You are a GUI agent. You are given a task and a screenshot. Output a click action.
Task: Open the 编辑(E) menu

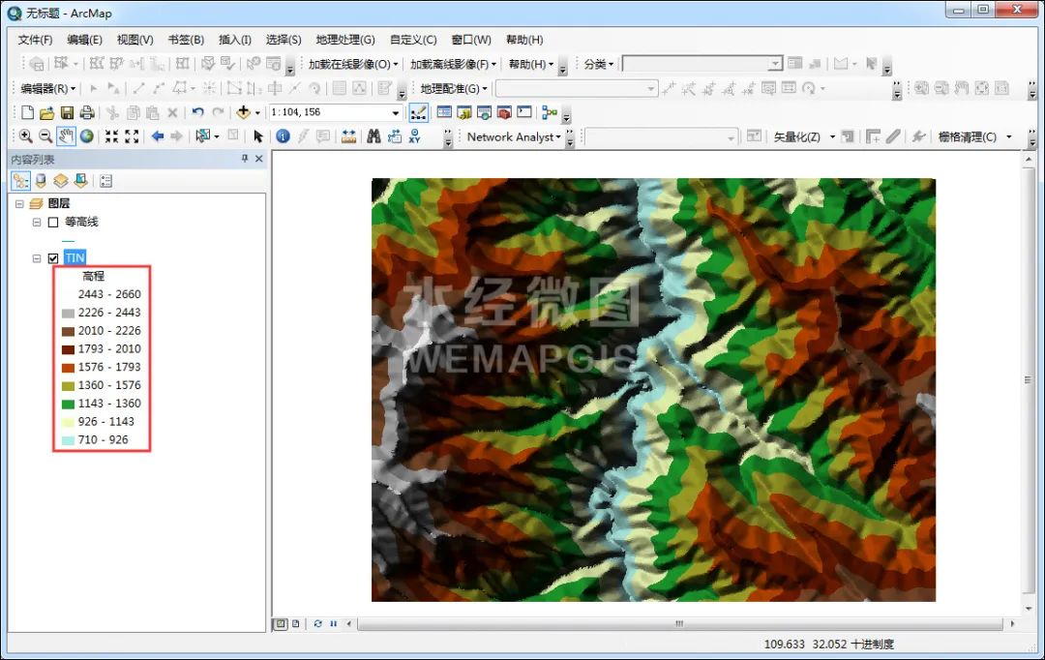(x=84, y=40)
